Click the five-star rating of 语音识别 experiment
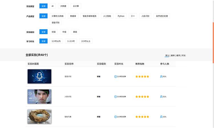The width and height of the screenshot is (214, 128). pyautogui.click(x=142, y=77)
